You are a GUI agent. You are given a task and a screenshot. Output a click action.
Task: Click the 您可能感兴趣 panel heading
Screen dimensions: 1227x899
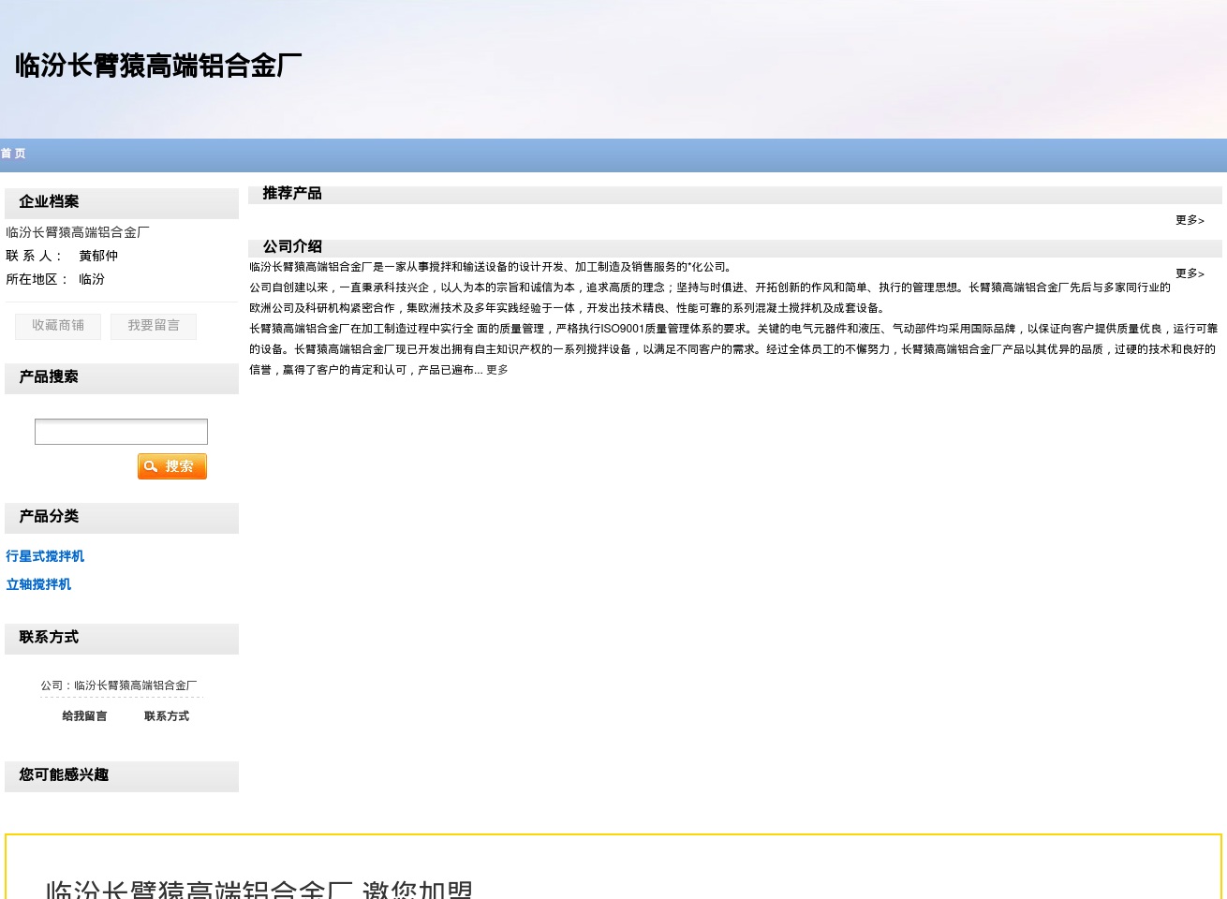point(64,774)
